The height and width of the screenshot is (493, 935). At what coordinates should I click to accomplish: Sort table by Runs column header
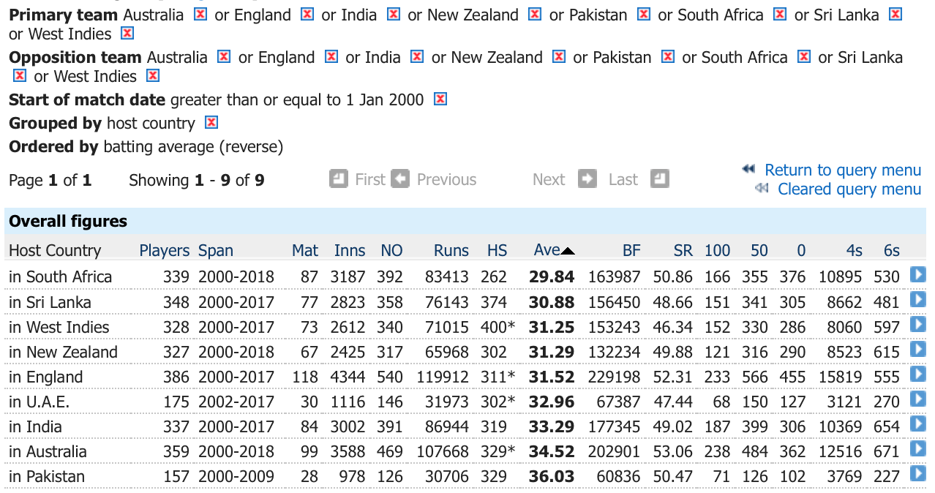451,250
